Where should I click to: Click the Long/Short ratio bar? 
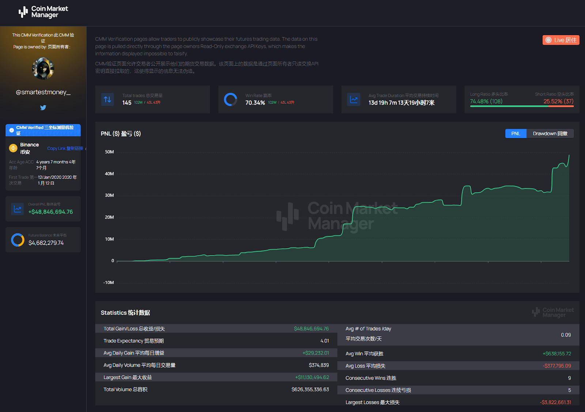522,106
